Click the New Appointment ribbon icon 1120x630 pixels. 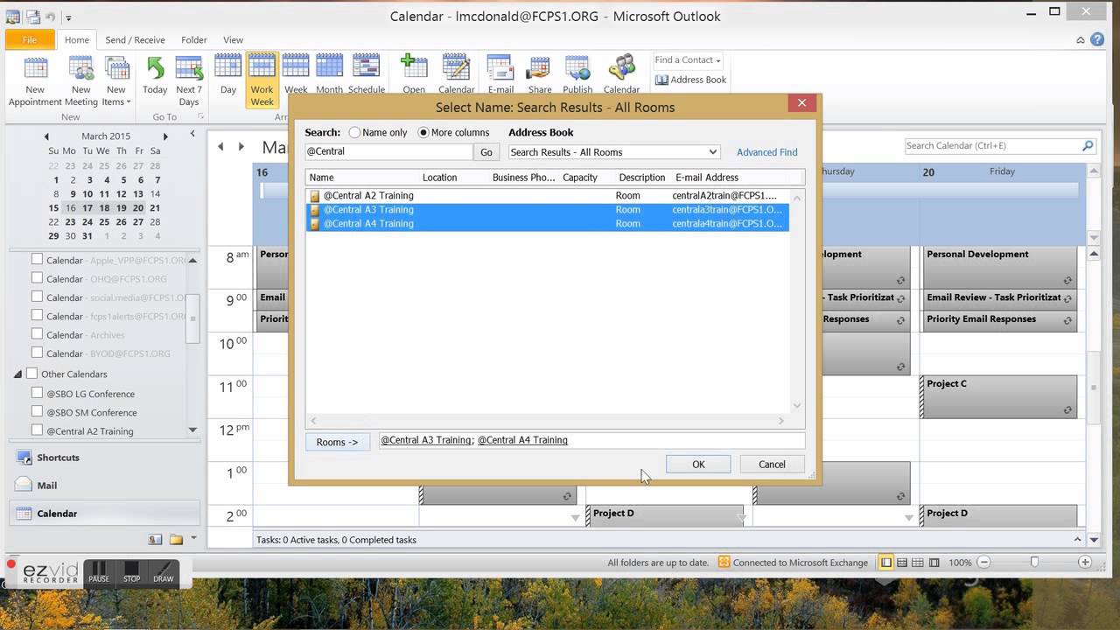[x=35, y=80]
